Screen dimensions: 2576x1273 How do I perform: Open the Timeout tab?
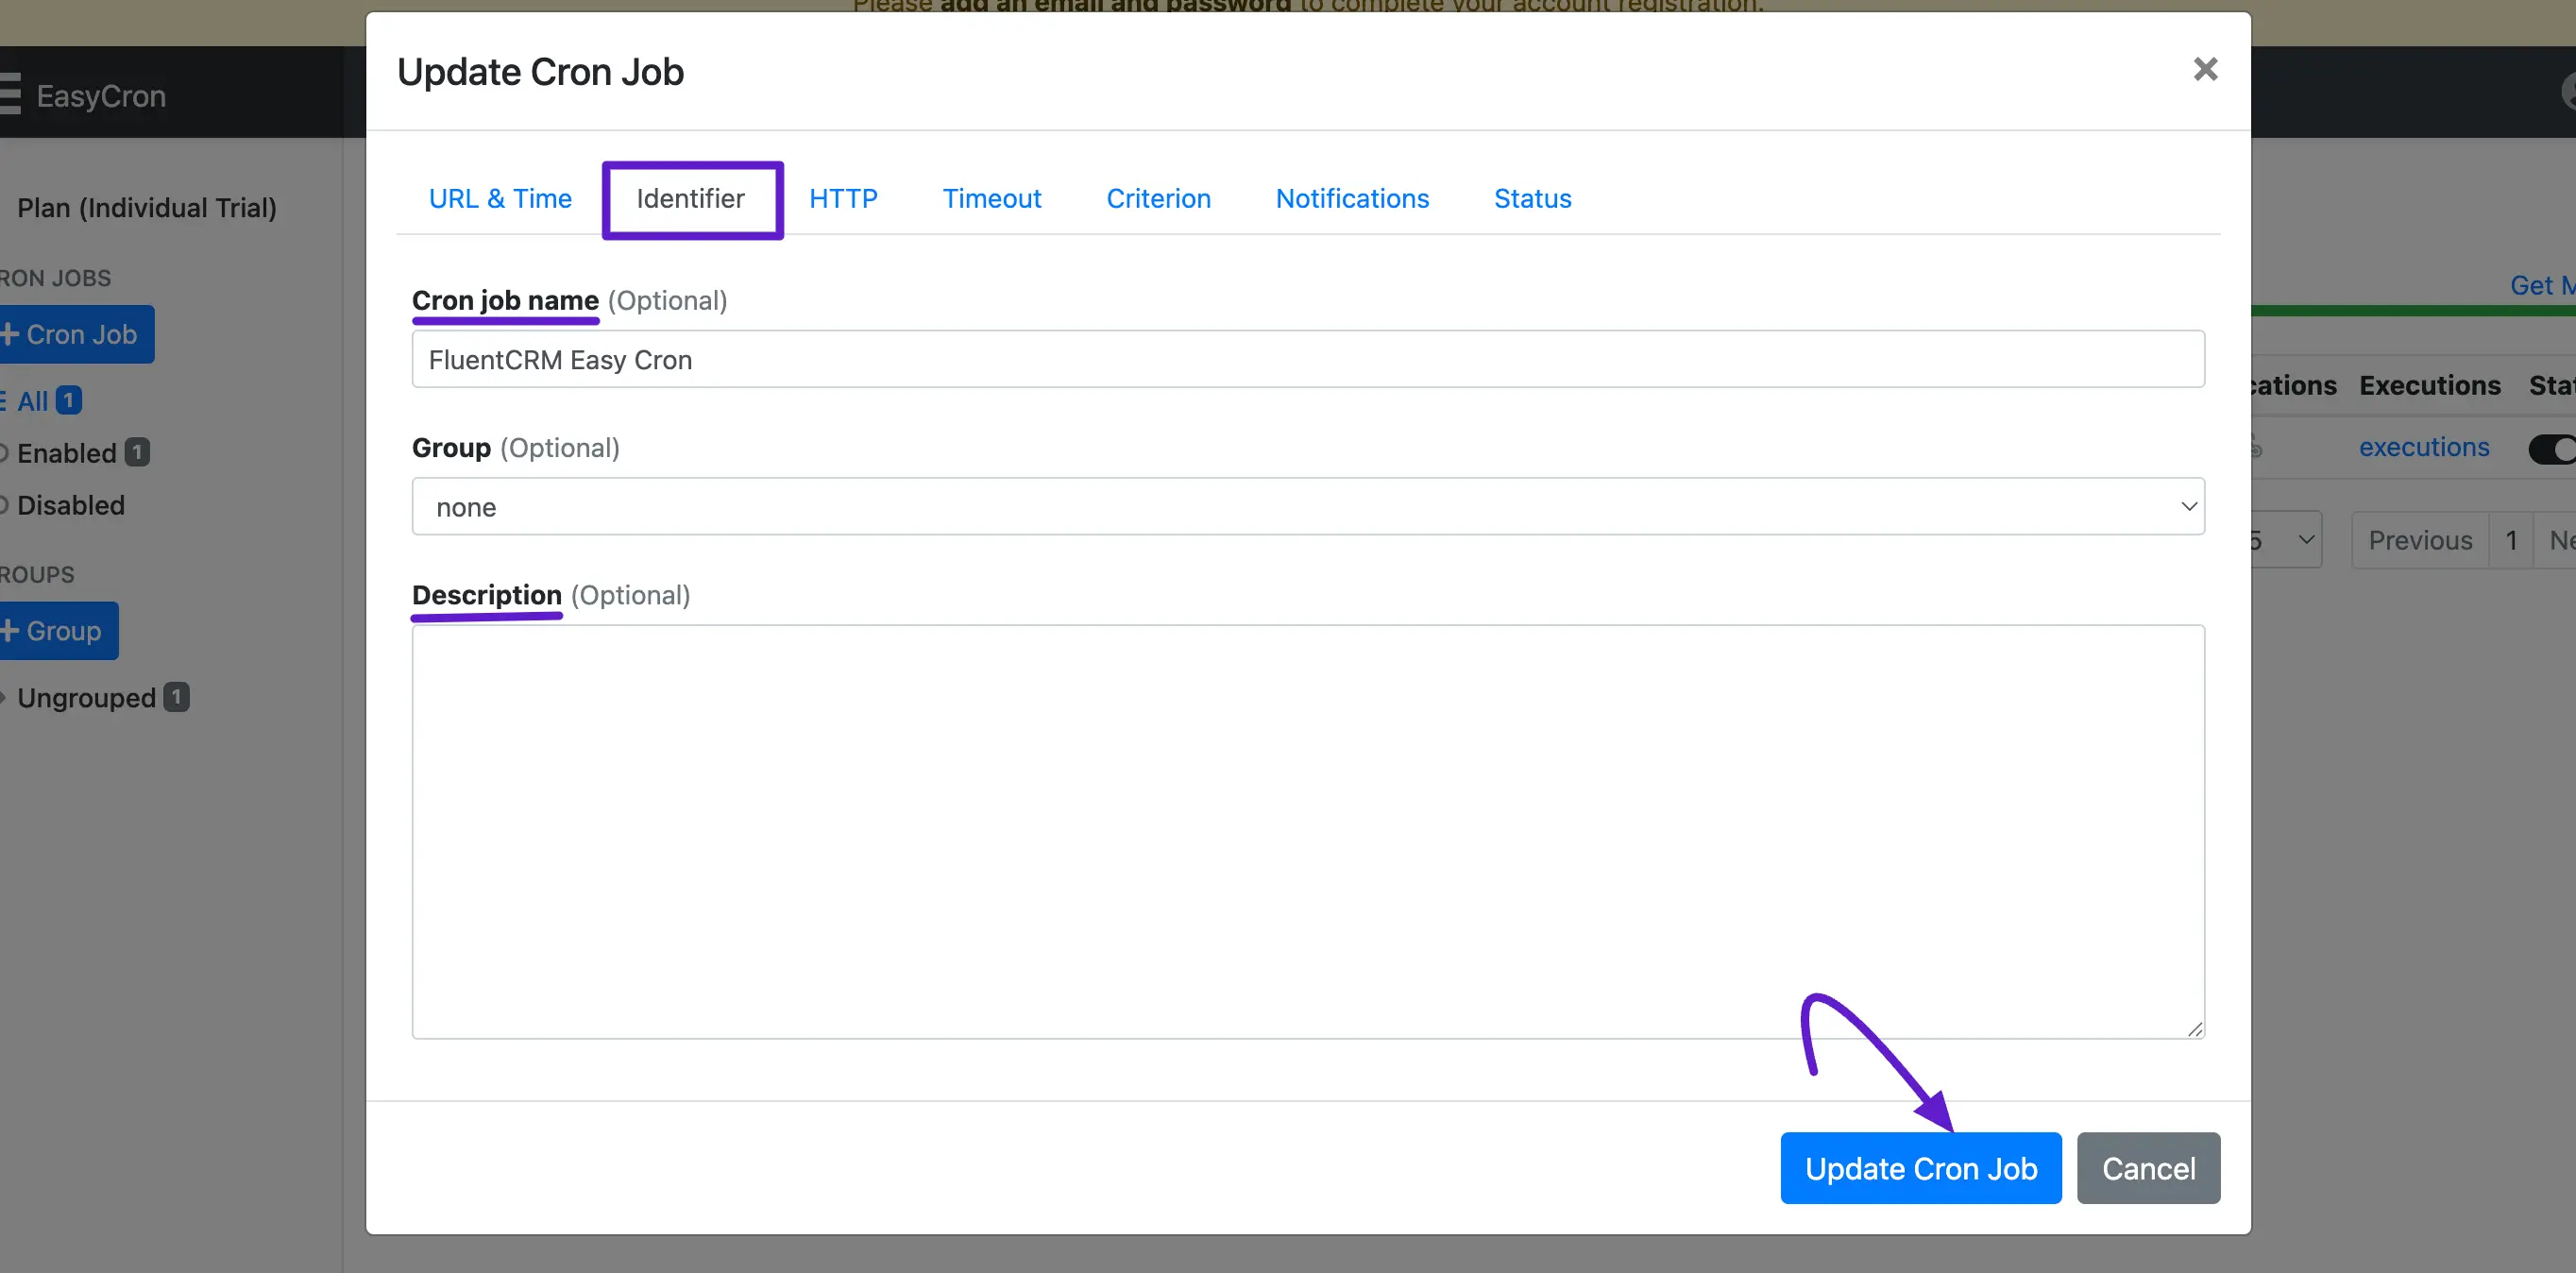[x=992, y=199]
